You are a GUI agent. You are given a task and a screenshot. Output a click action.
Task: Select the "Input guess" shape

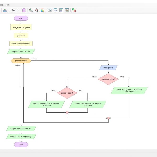[x=108, y=68]
